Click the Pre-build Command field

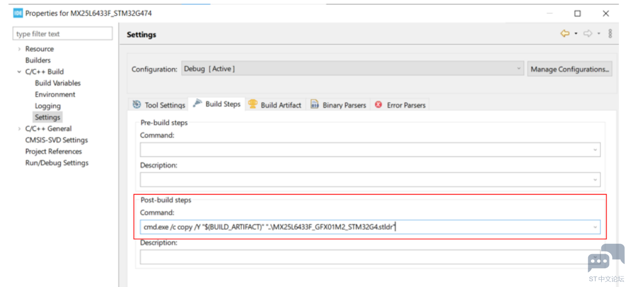[x=370, y=150]
